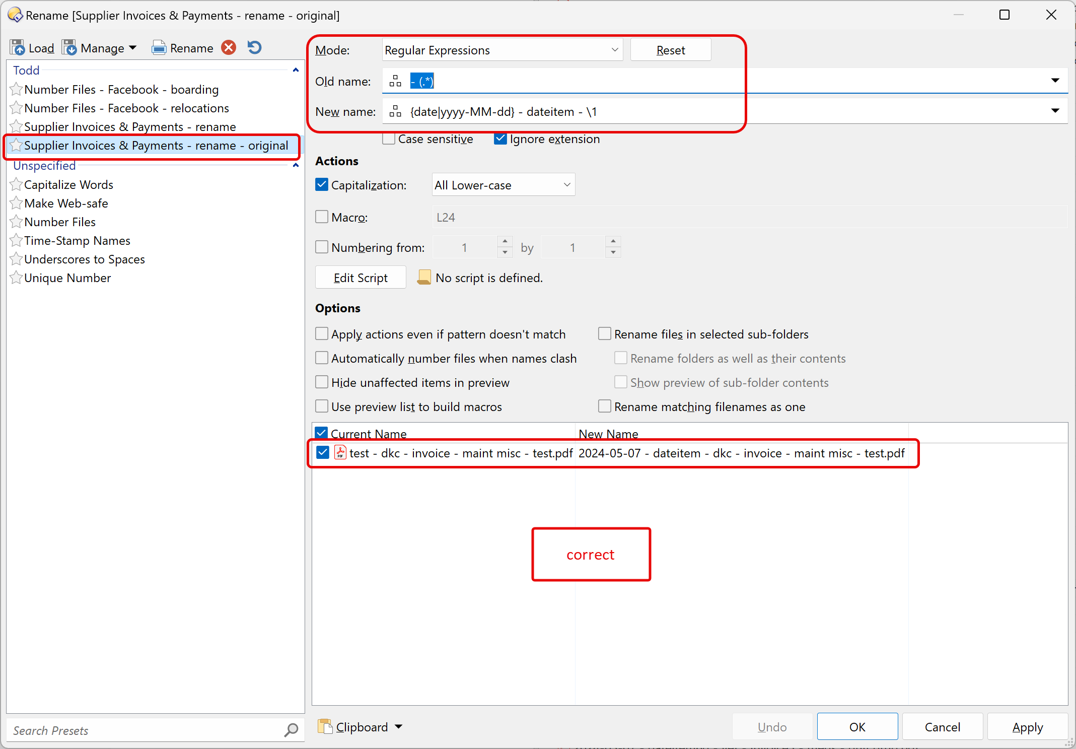Click the red delete preset icon
The image size is (1076, 749).
pos(229,47)
